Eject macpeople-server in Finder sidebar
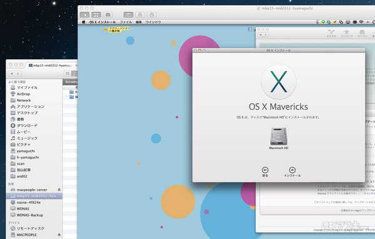Image resolution: width=375 pixels, height=239 pixels. pos(59,190)
